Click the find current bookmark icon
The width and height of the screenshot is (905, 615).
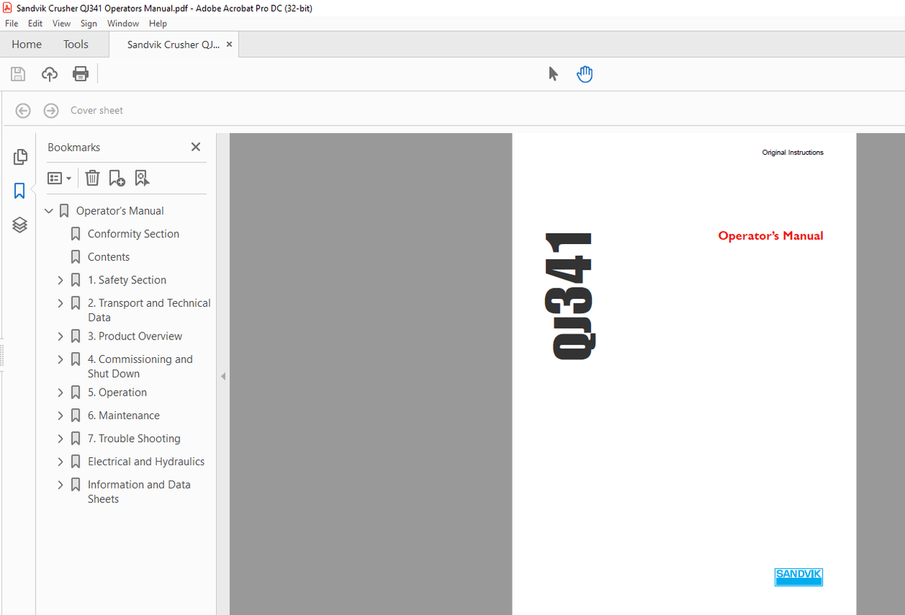point(142,178)
